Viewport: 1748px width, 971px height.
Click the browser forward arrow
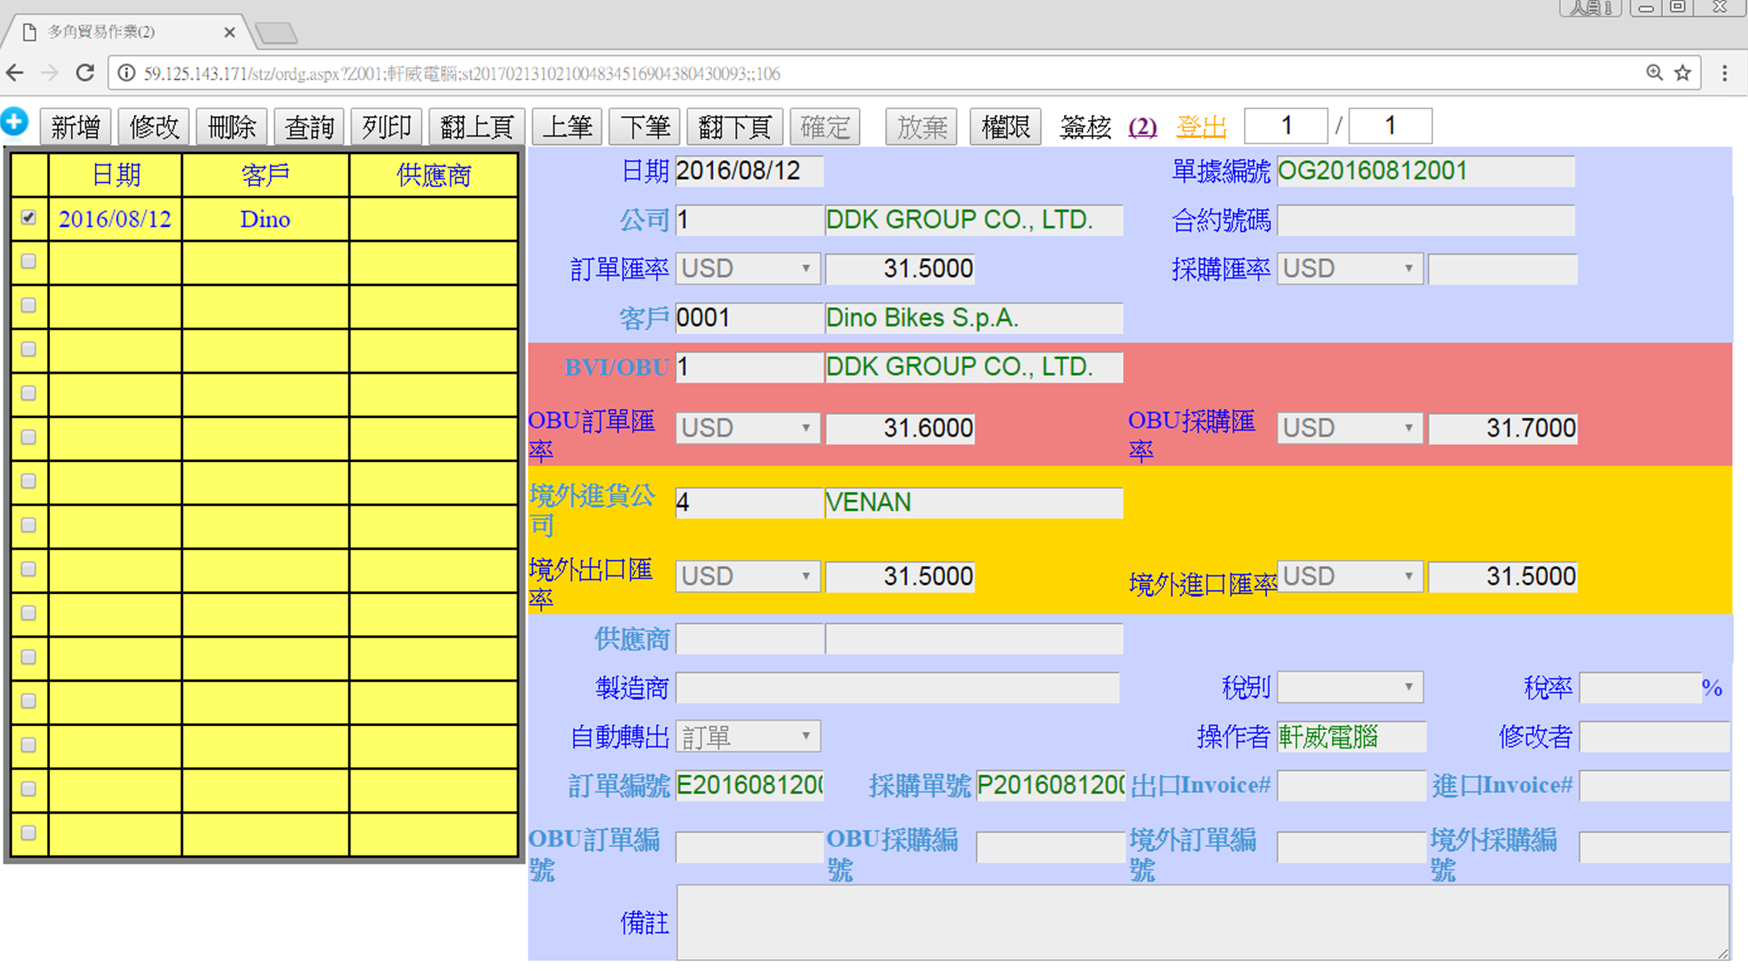[x=50, y=73]
